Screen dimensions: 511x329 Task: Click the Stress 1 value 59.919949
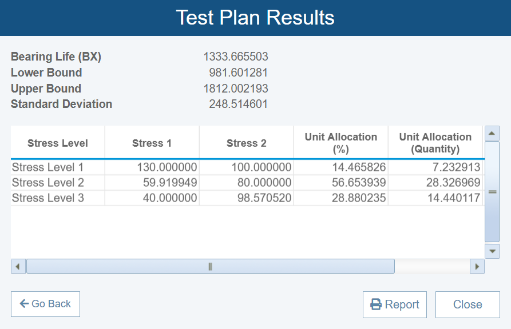pyautogui.click(x=167, y=183)
